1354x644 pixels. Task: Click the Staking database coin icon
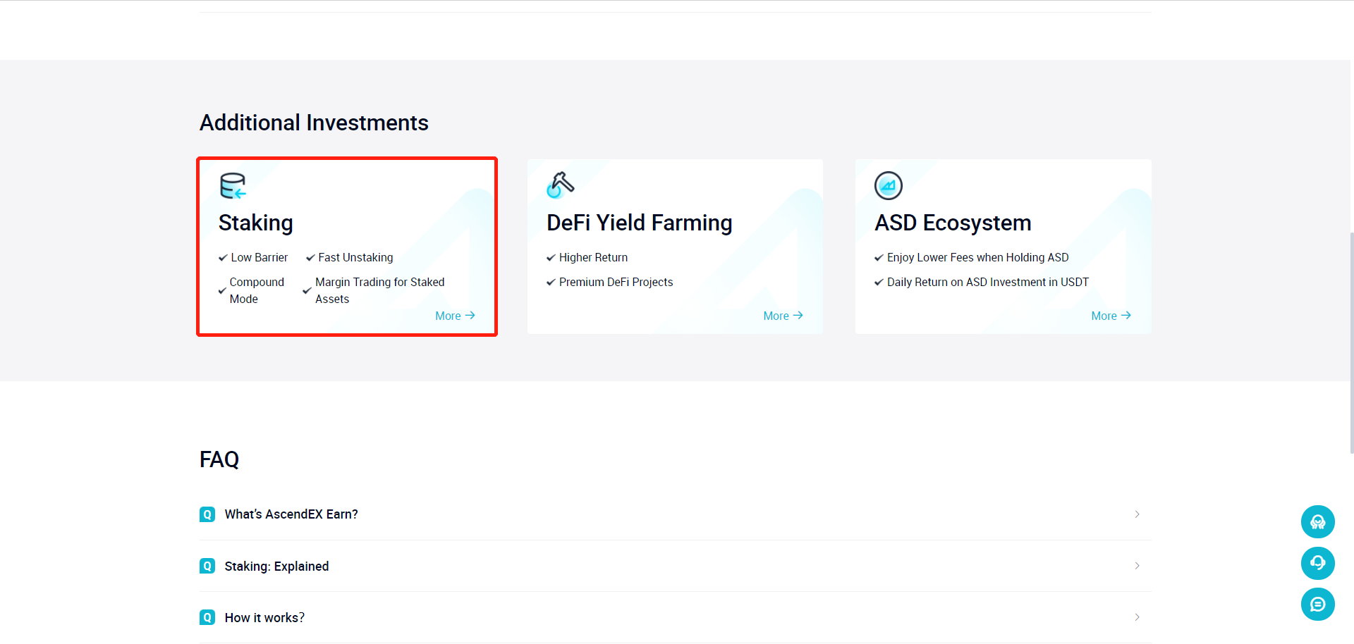tap(233, 186)
